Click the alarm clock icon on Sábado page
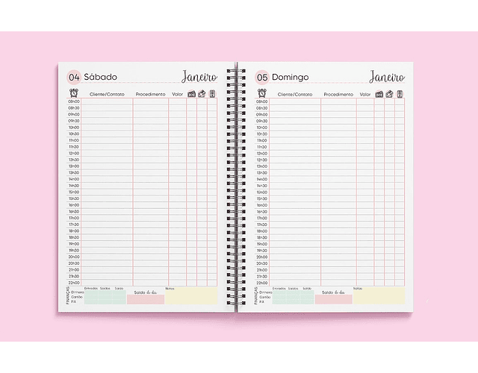 pyautogui.click(x=74, y=94)
